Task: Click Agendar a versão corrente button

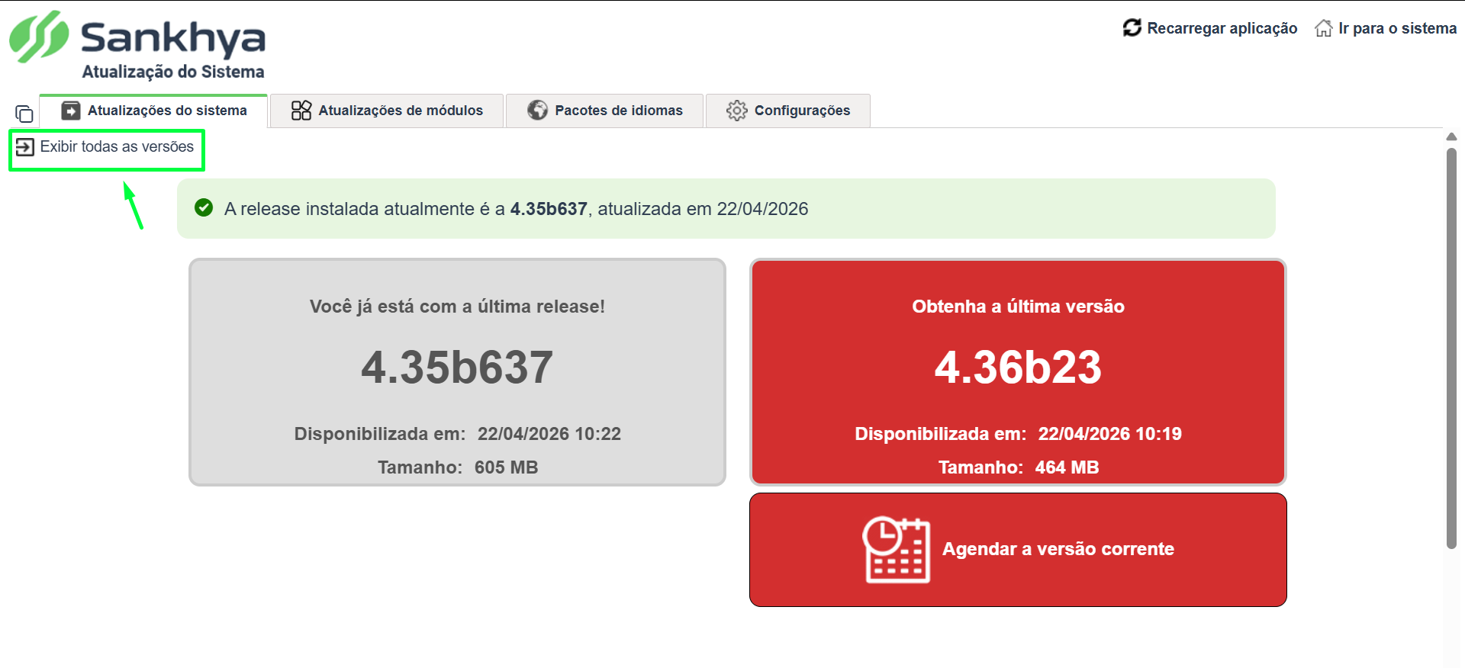Action: coord(1018,550)
